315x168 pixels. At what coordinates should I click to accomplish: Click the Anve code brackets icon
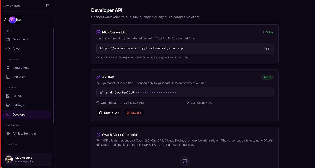8,48
